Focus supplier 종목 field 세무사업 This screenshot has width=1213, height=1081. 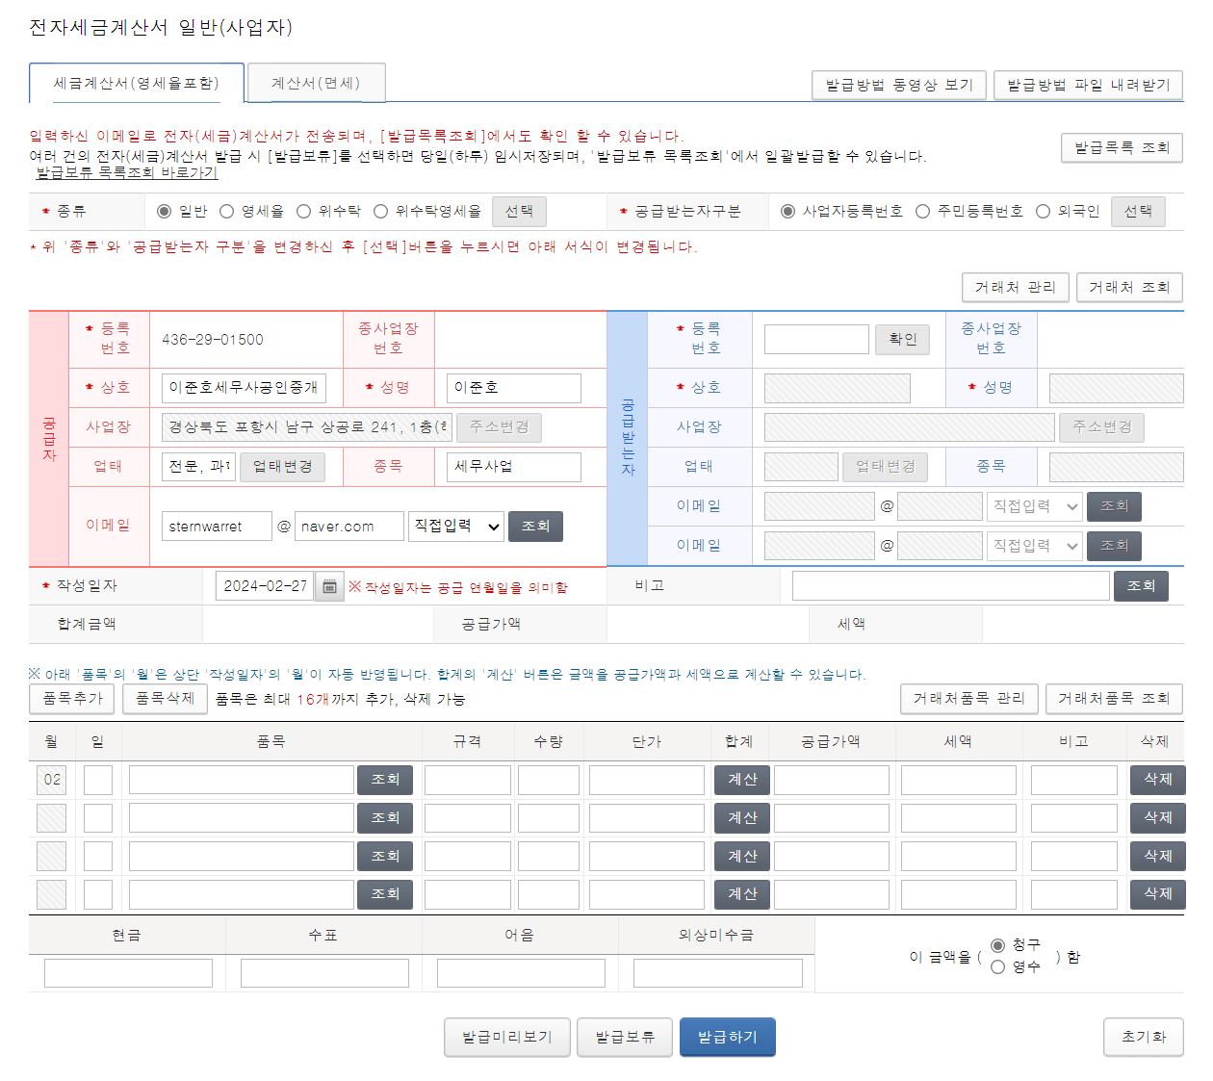coord(514,467)
